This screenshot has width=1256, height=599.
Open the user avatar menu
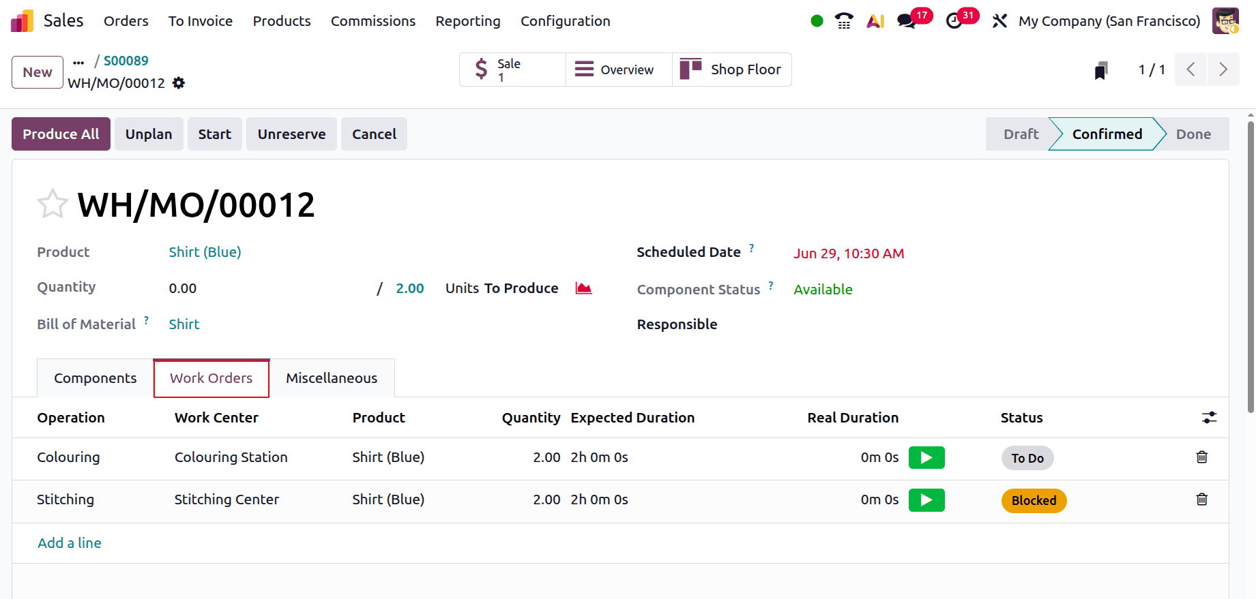coord(1225,21)
